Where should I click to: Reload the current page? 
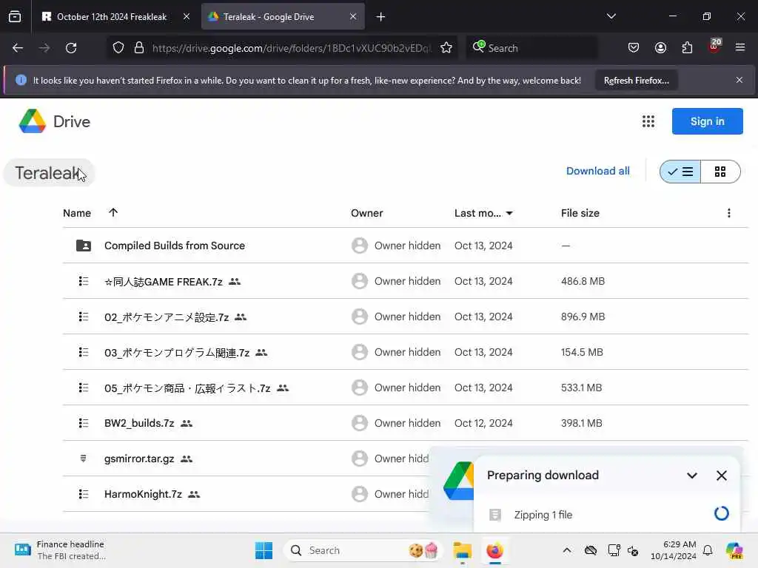[71, 48]
